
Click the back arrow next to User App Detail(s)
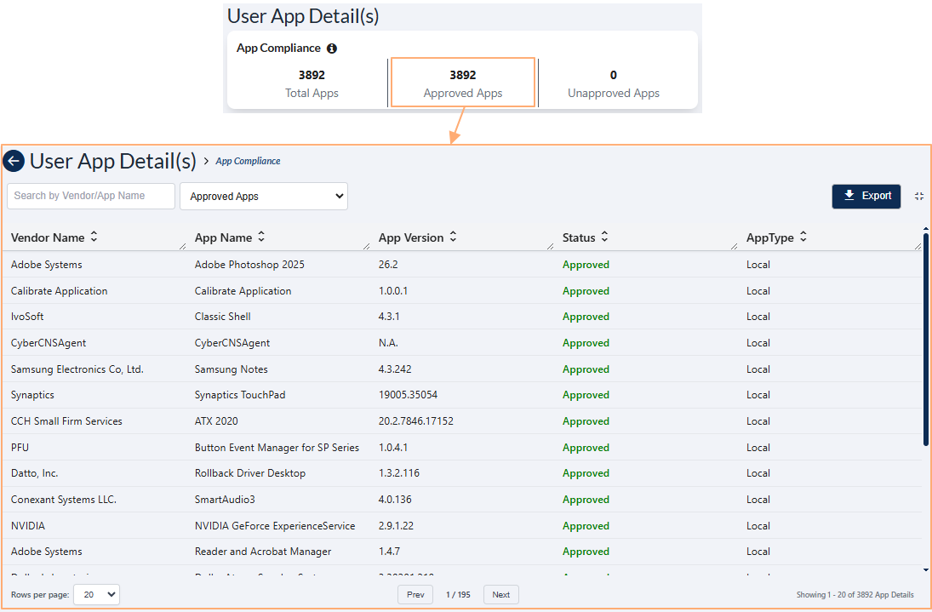14,161
